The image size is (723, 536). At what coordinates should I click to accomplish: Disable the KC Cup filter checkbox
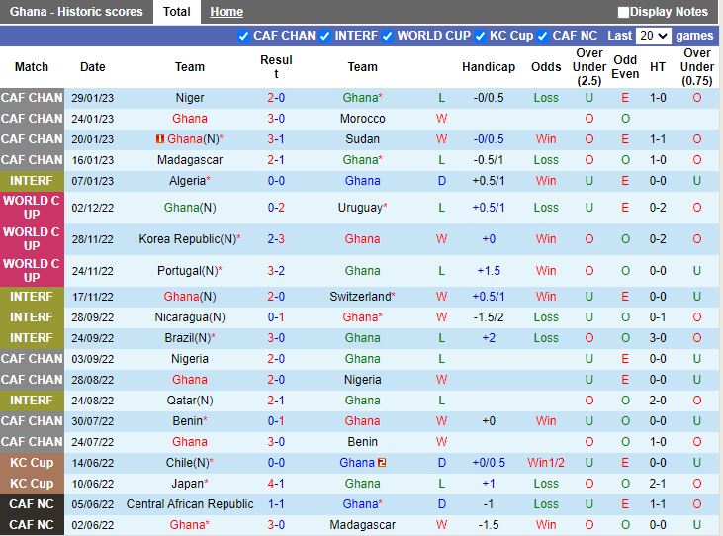(481, 36)
